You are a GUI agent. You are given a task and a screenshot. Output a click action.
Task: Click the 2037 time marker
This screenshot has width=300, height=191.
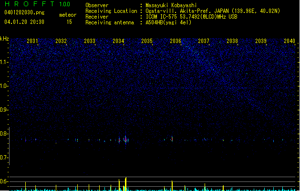204,41
